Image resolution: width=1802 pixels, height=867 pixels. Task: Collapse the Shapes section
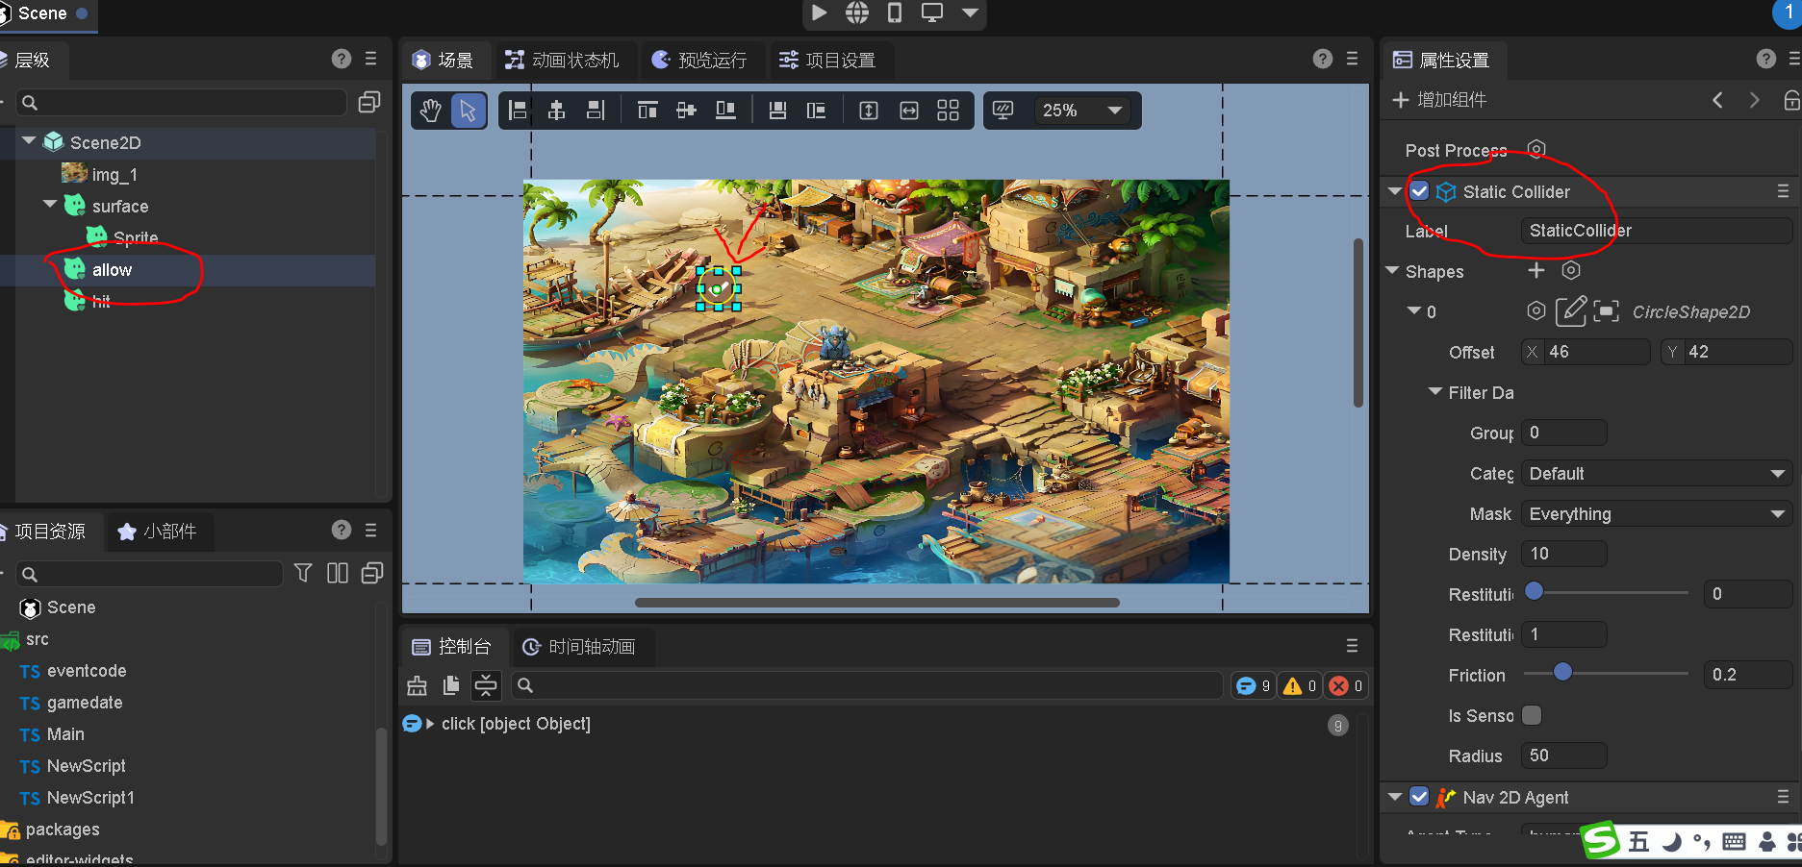pos(1392,271)
